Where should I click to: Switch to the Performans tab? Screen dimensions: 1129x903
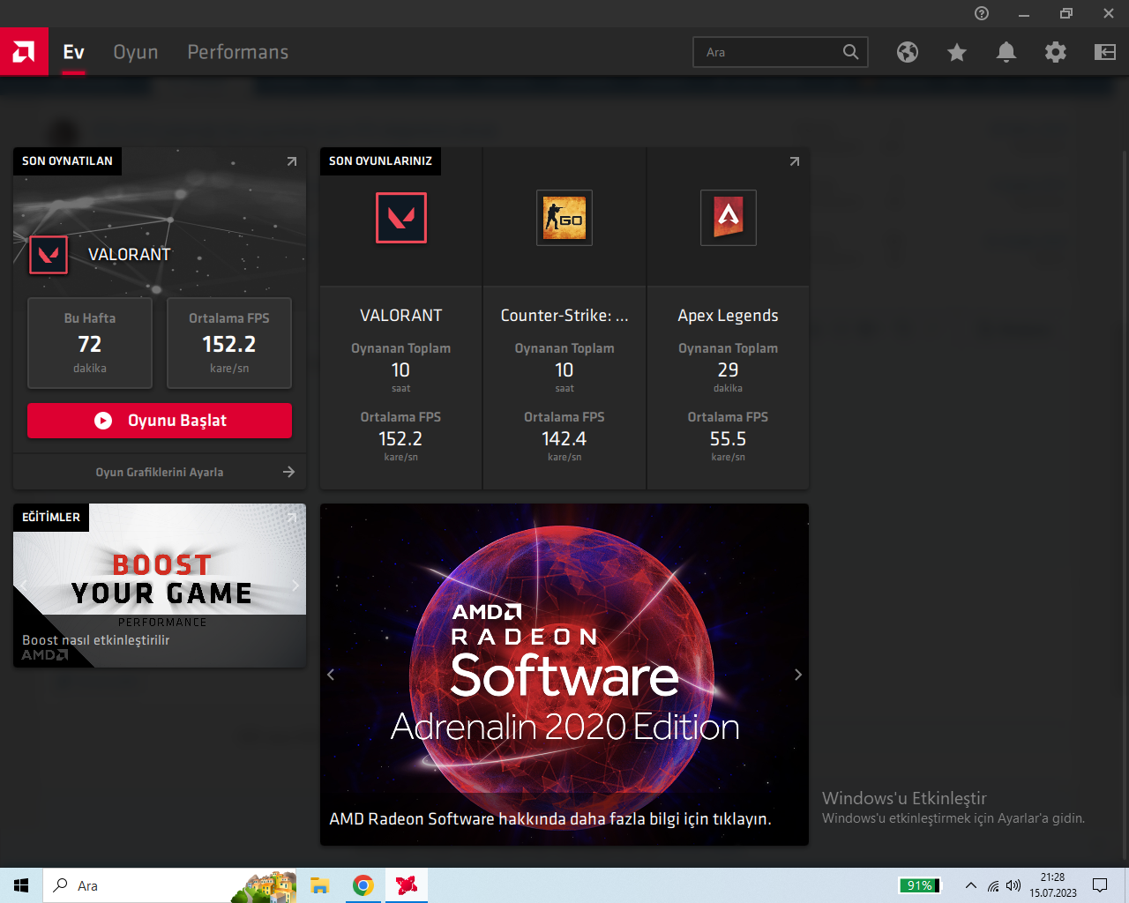pos(238,52)
